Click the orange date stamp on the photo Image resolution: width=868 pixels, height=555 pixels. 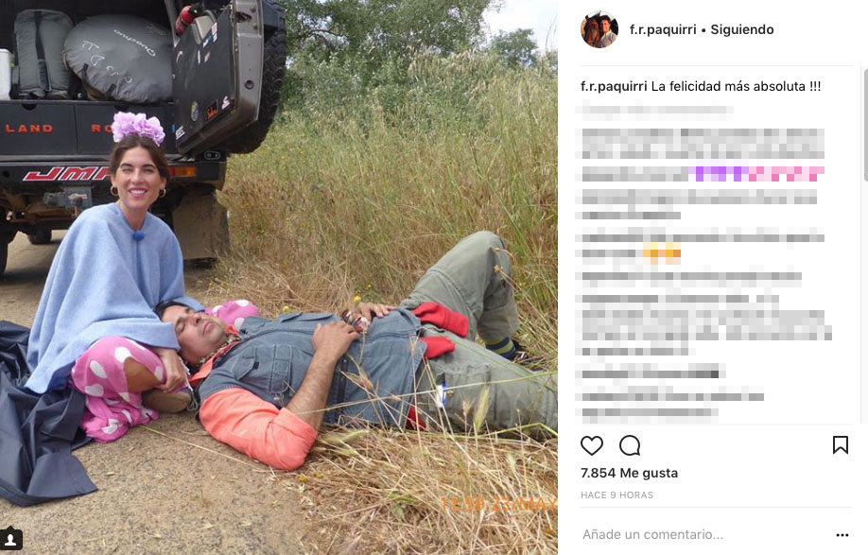(498, 504)
